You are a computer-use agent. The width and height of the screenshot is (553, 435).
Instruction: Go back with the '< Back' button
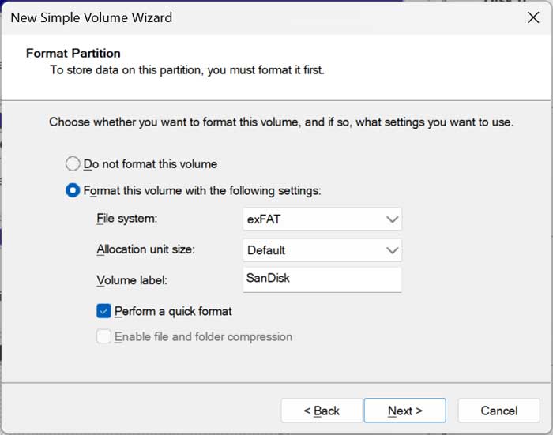point(322,411)
